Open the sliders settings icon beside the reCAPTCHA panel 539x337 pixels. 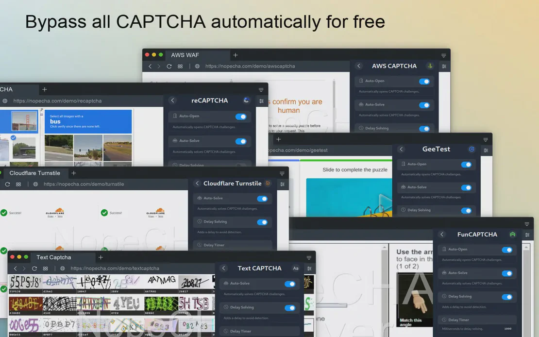click(x=261, y=101)
